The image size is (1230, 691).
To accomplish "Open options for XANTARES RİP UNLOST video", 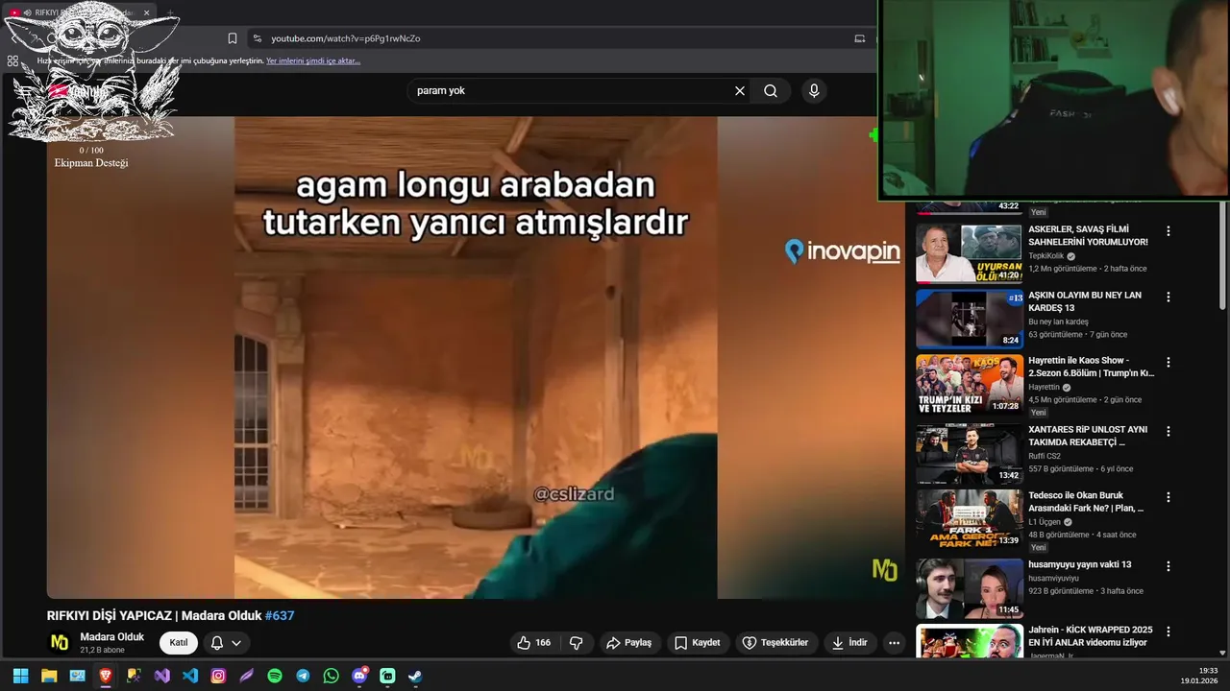I will click(1168, 432).
